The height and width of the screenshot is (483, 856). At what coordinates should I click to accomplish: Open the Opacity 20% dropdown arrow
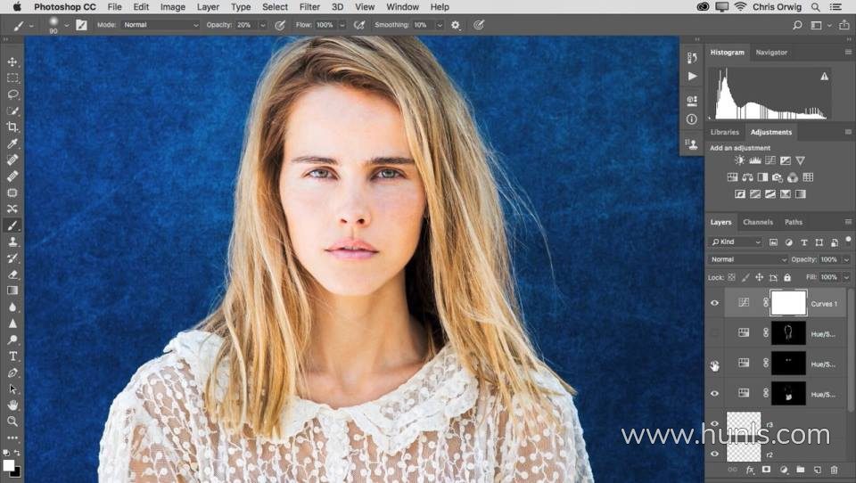pyautogui.click(x=262, y=25)
